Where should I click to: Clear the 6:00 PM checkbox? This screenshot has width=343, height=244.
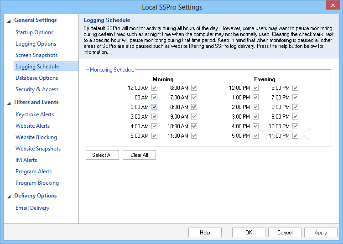pos(295,88)
